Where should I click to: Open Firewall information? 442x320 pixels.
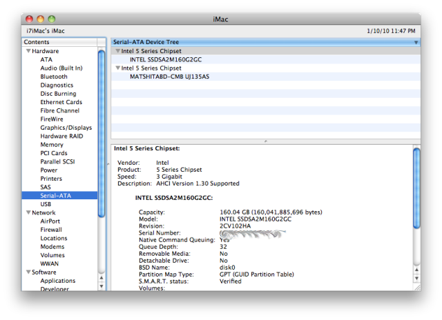click(50, 230)
